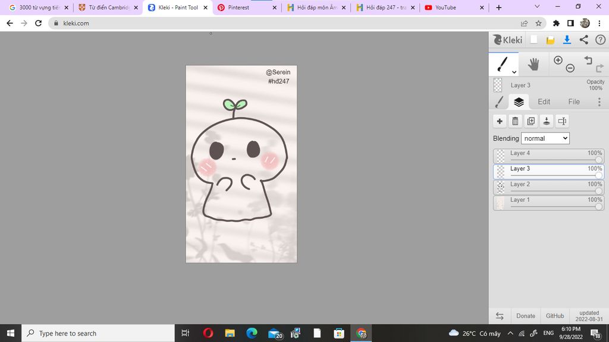This screenshot has width=609, height=342.
Task: Add a new layer with plus icon
Action: coord(500,121)
